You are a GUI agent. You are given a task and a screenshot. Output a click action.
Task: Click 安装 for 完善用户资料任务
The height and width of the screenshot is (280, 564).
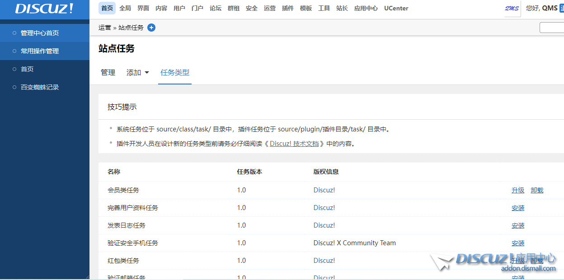click(x=518, y=208)
